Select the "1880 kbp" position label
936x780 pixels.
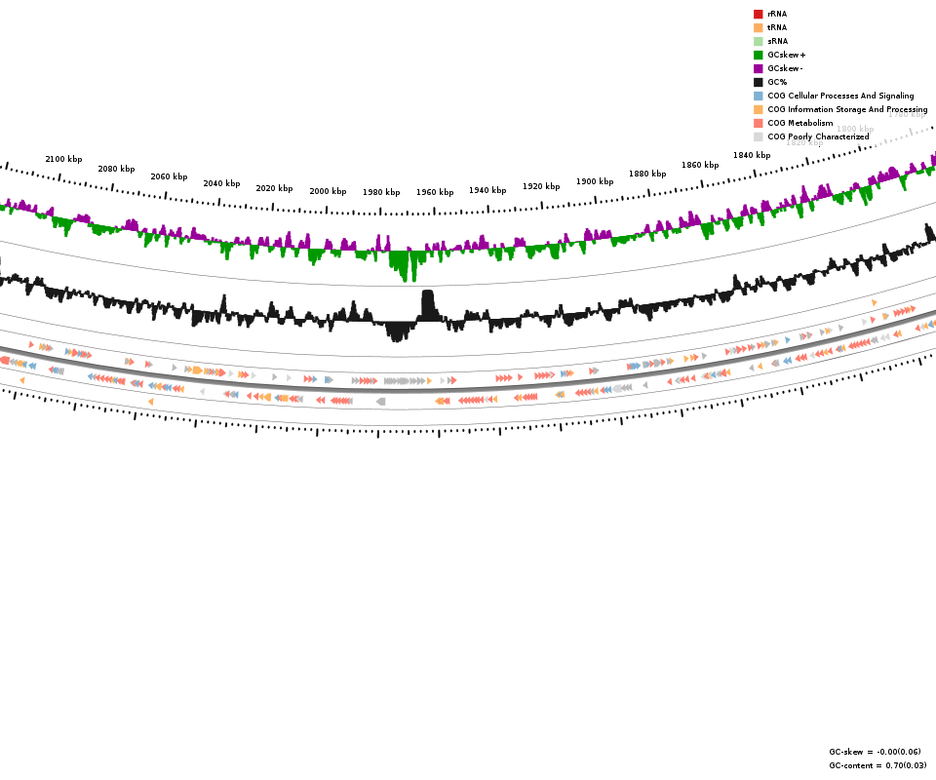(x=647, y=174)
